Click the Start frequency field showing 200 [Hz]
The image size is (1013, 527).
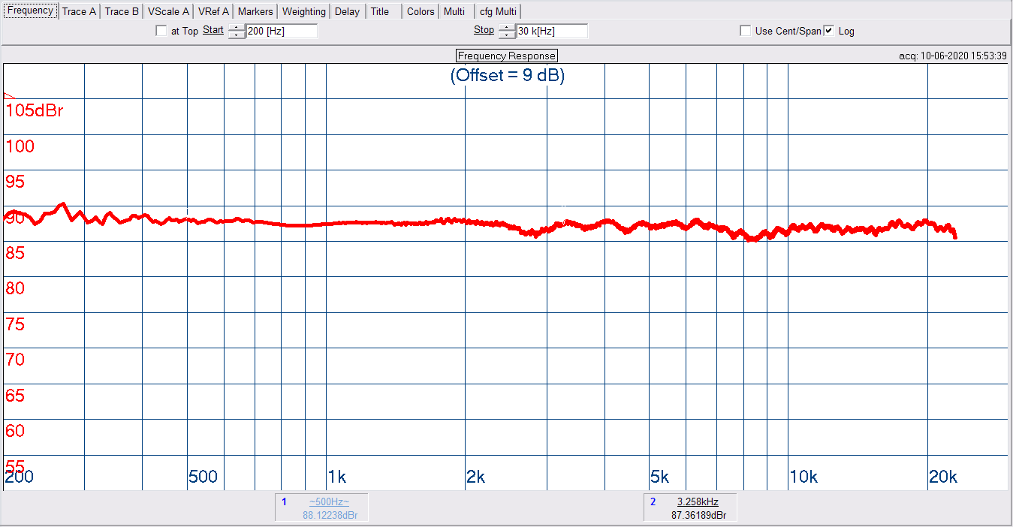pos(281,32)
